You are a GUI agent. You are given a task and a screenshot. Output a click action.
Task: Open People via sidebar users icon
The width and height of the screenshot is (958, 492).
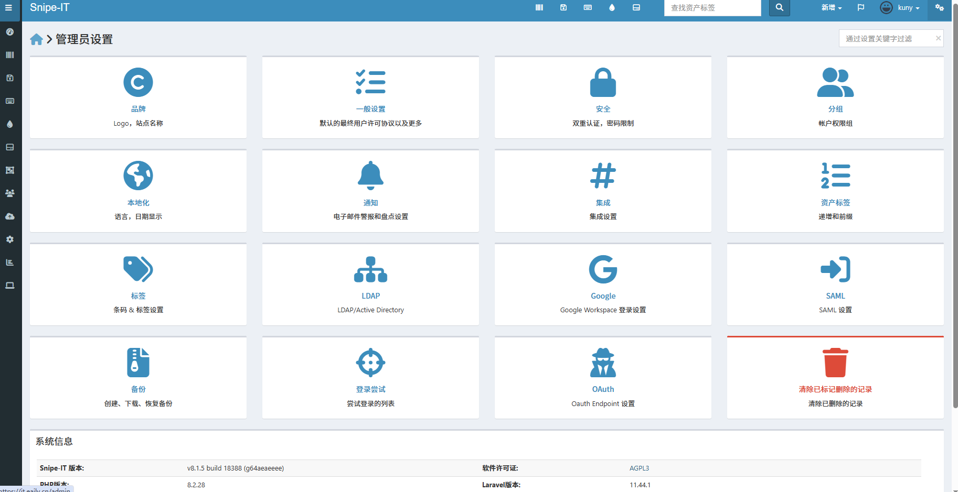[x=10, y=193]
